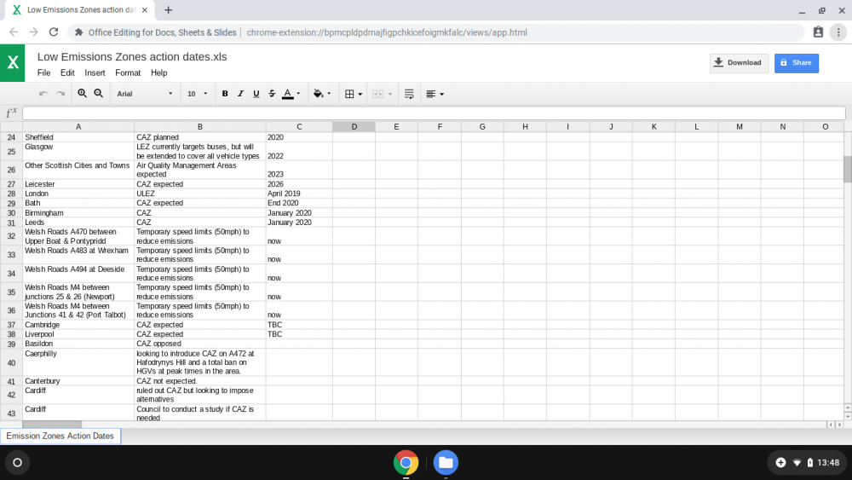The height and width of the screenshot is (480, 852).
Task: Select the Sheffield cell
Action: tap(78, 137)
